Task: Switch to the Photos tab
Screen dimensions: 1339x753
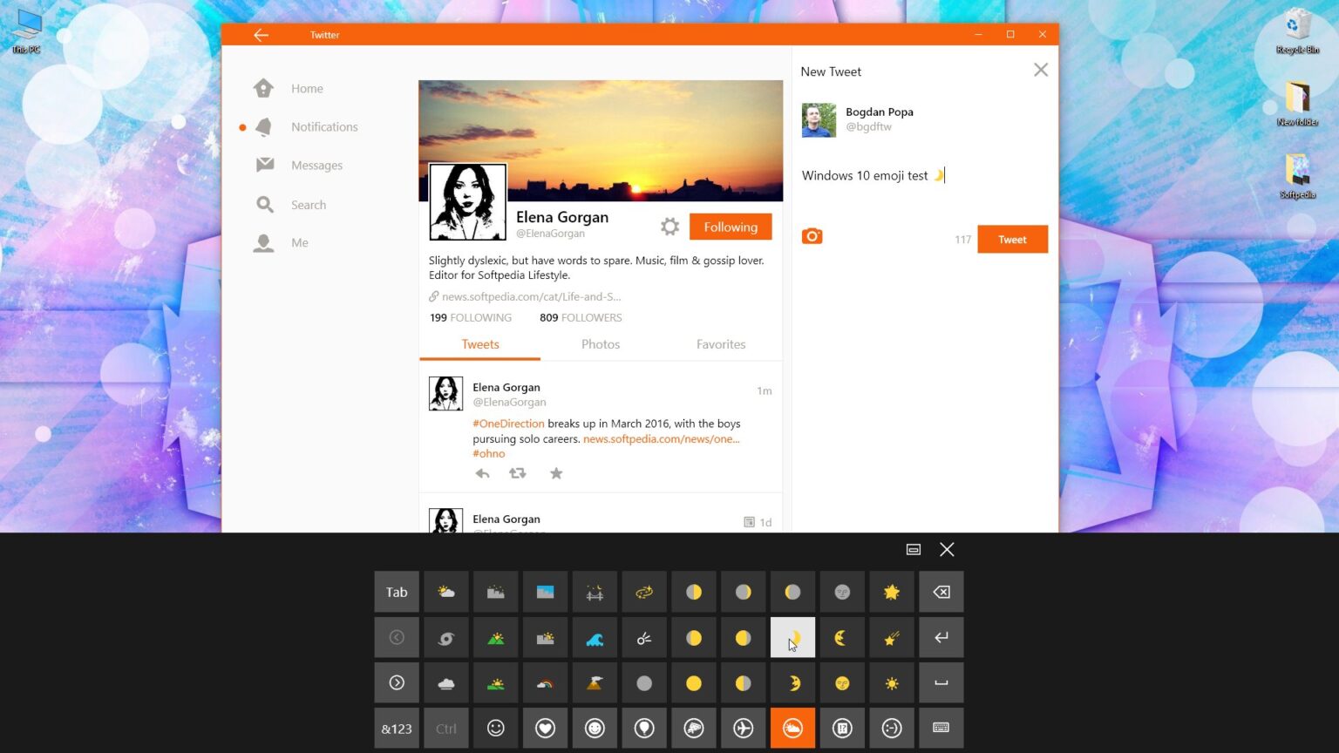Action: tap(600, 344)
